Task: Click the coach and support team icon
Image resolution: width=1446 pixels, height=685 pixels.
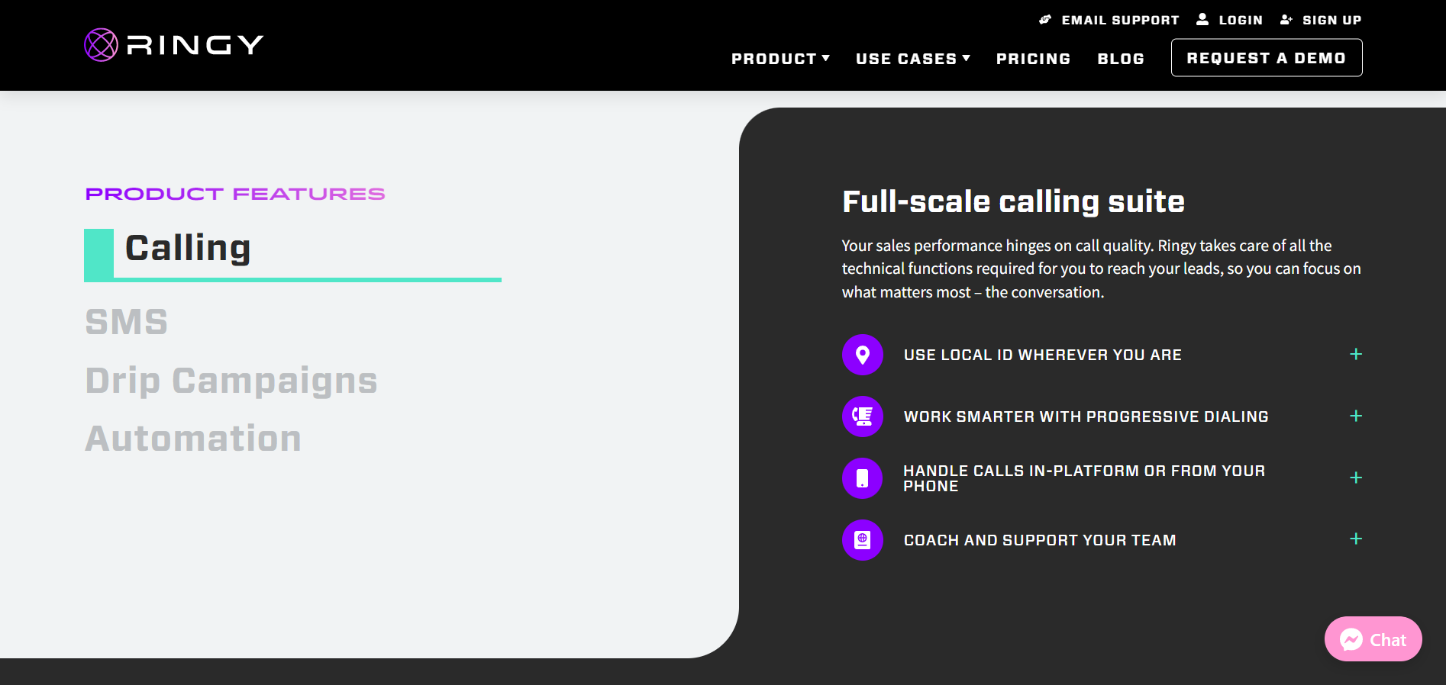Action: (x=862, y=540)
